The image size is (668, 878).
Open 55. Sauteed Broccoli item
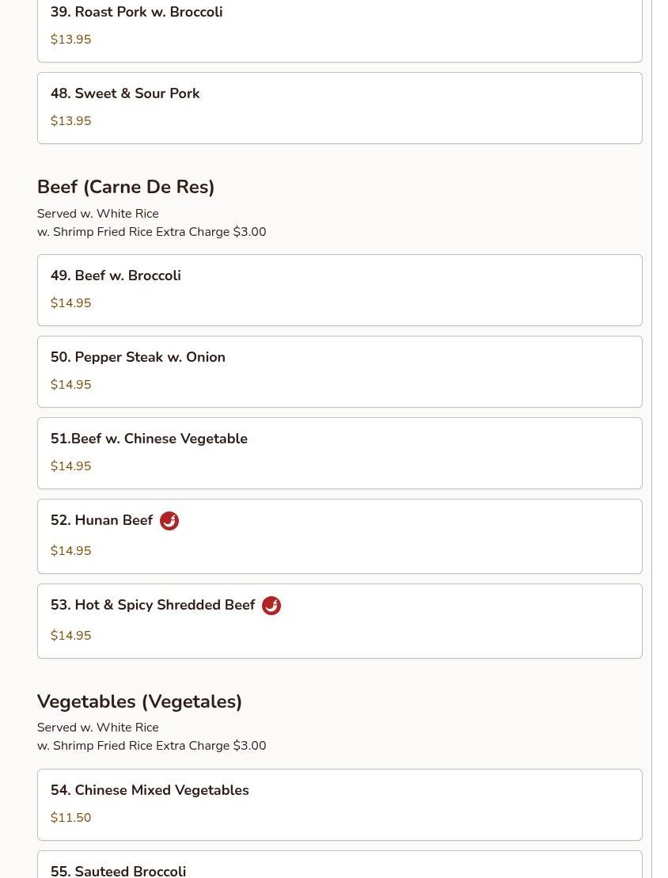click(x=340, y=865)
